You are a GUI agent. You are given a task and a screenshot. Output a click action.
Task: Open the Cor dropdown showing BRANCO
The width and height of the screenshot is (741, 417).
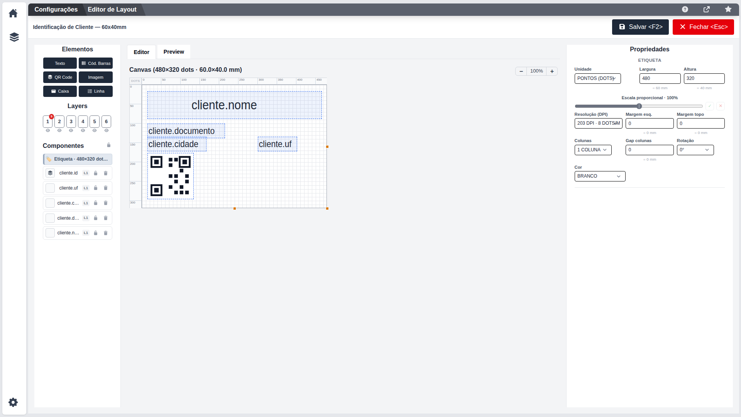pos(600,176)
